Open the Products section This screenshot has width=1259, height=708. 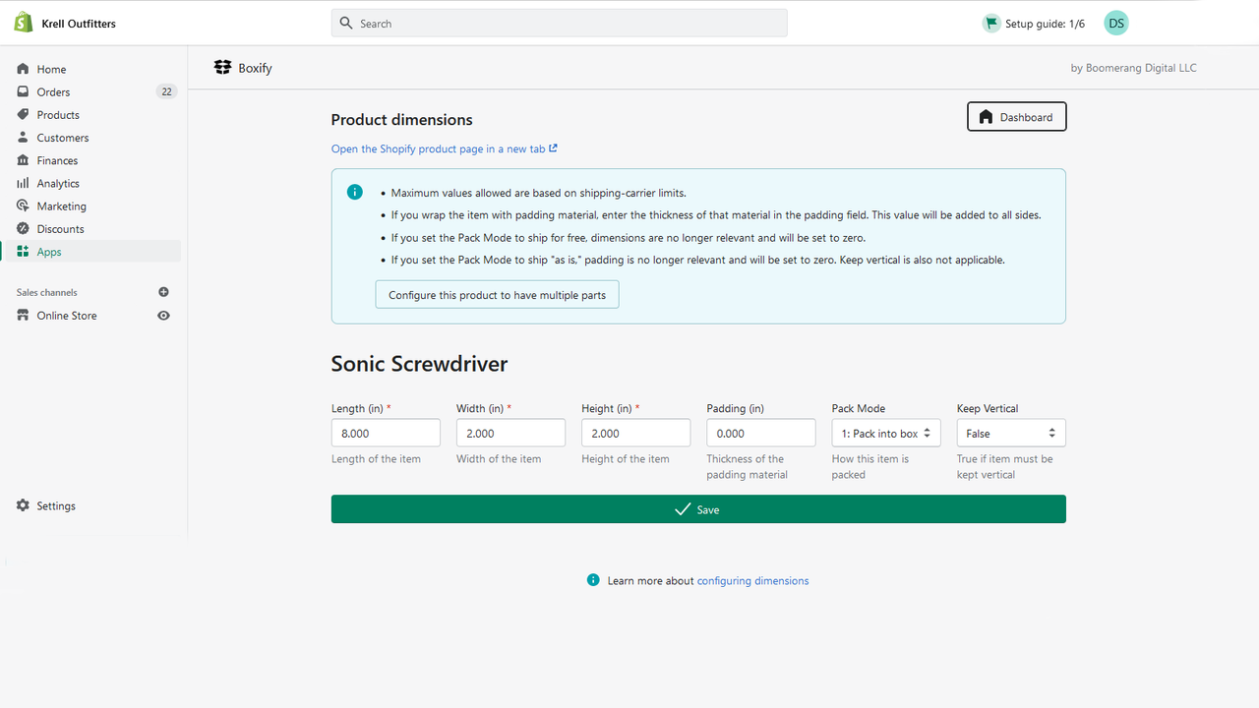click(22, 114)
